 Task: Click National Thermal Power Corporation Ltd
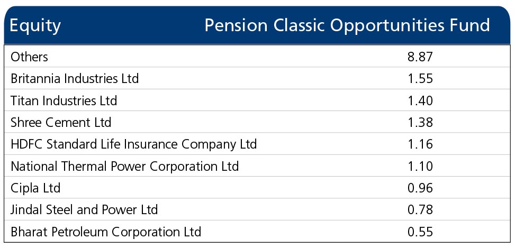(x=124, y=167)
